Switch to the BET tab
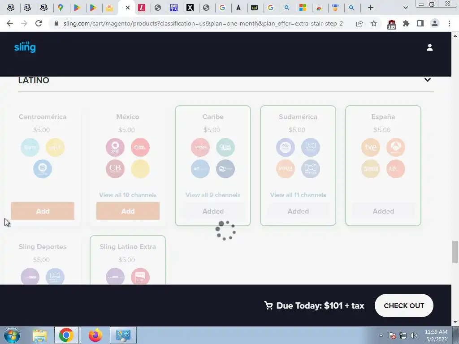Image resolution: width=459 pixels, height=344 pixels. (174, 8)
